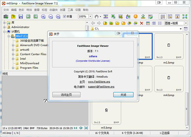Click the thumbnail pane vertical scrollbar
Screen dimensions: 191x137
click(x=187, y=109)
